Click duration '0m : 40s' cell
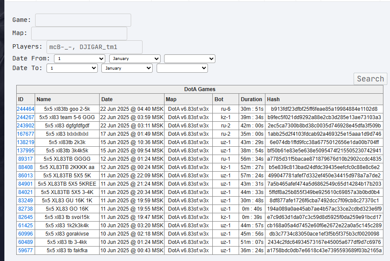The height and width of the screenshot is (261, 390). 252,209
